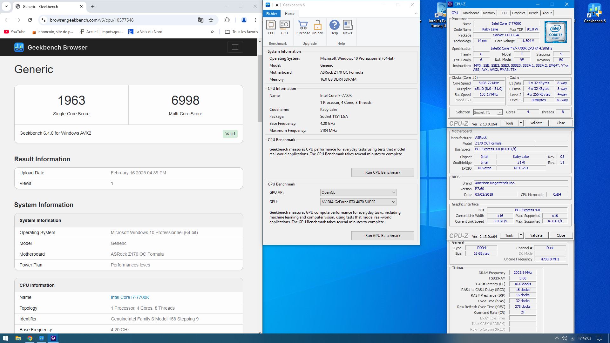Show more bookmarks chevron in Chrome
Viewport: 610px width, 343px height.
pyautogui.click(x=212, y=32)
